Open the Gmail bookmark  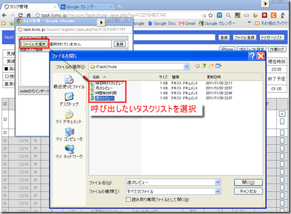(187, 24)
